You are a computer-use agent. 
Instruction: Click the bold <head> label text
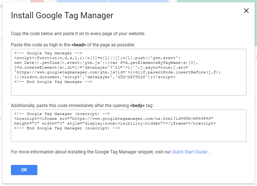tap(79, 45)
